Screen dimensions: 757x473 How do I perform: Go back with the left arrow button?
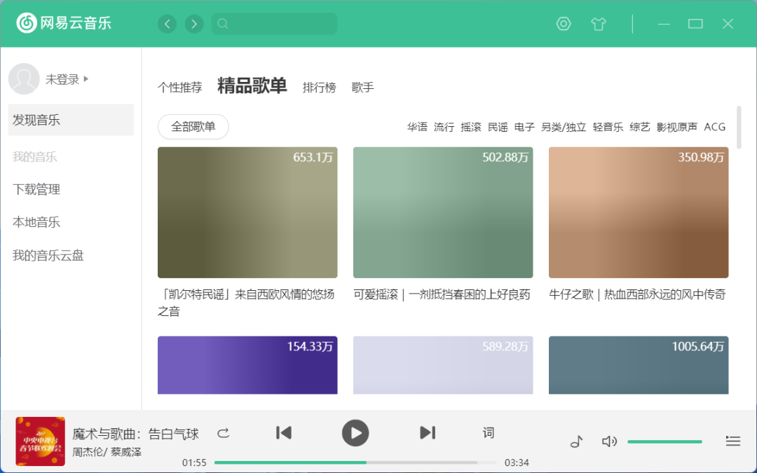[x=167, y=24]
